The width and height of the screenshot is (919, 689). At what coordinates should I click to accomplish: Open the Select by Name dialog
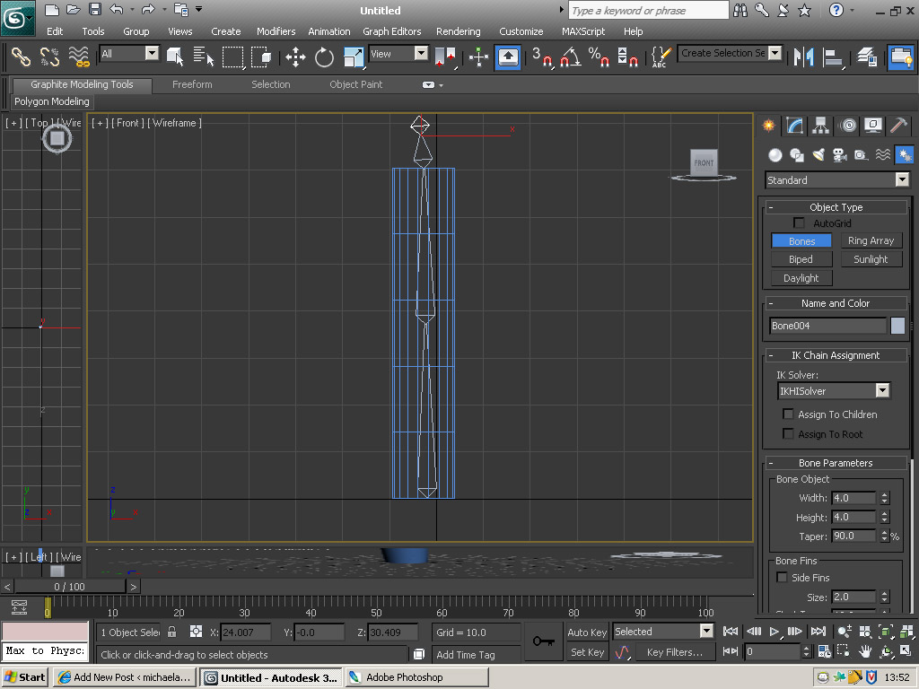pyautogui.click(x=203, y=57)
